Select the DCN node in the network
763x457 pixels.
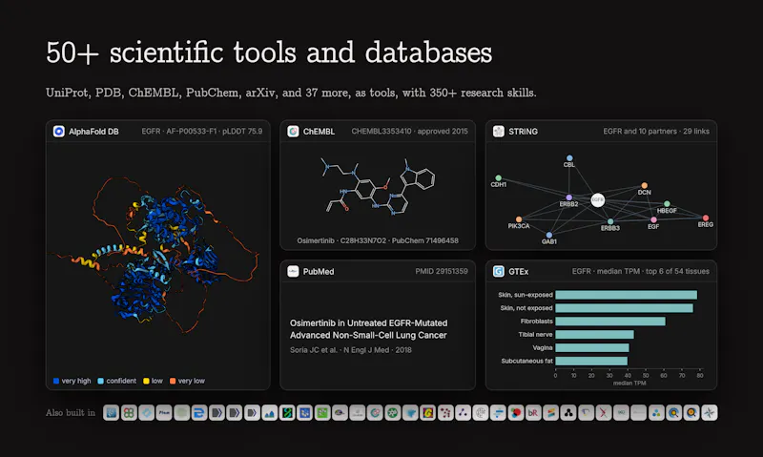click(x=645, y=185)
